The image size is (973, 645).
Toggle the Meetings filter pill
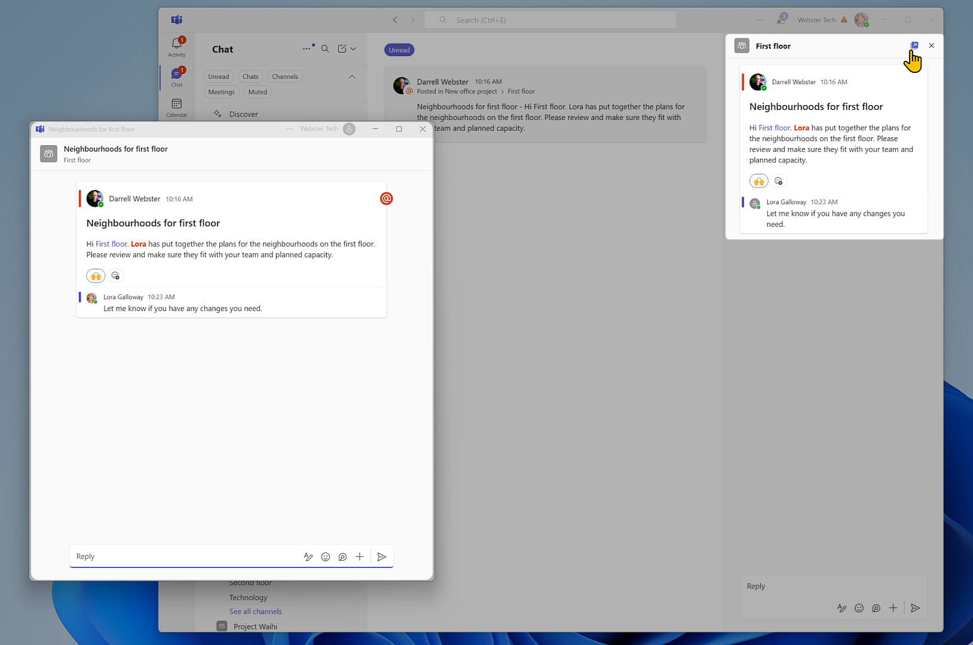click(x=221, y=91)
